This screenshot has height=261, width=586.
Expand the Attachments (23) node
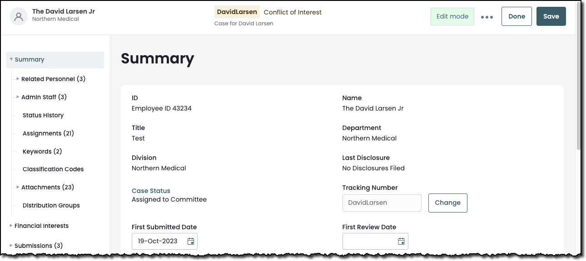[x=18, y=187]
